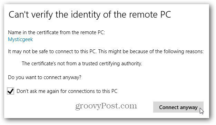
Task: Click the blue remote PC name under the certificate label
Action: click(20, 39)
